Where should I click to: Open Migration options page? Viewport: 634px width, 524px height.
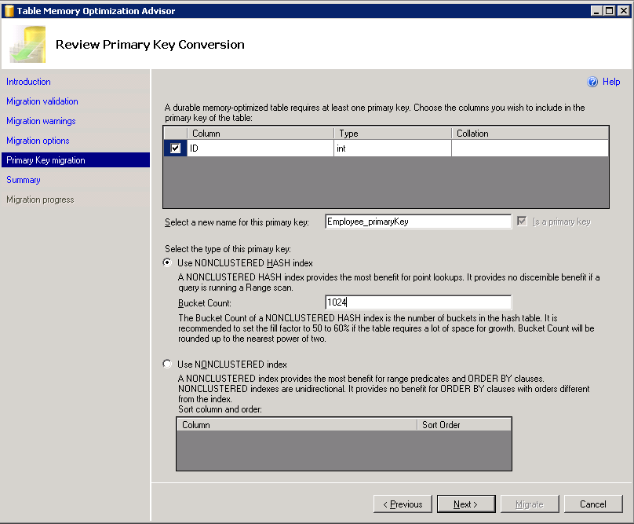pyautogui.click(x=38, y=141)
